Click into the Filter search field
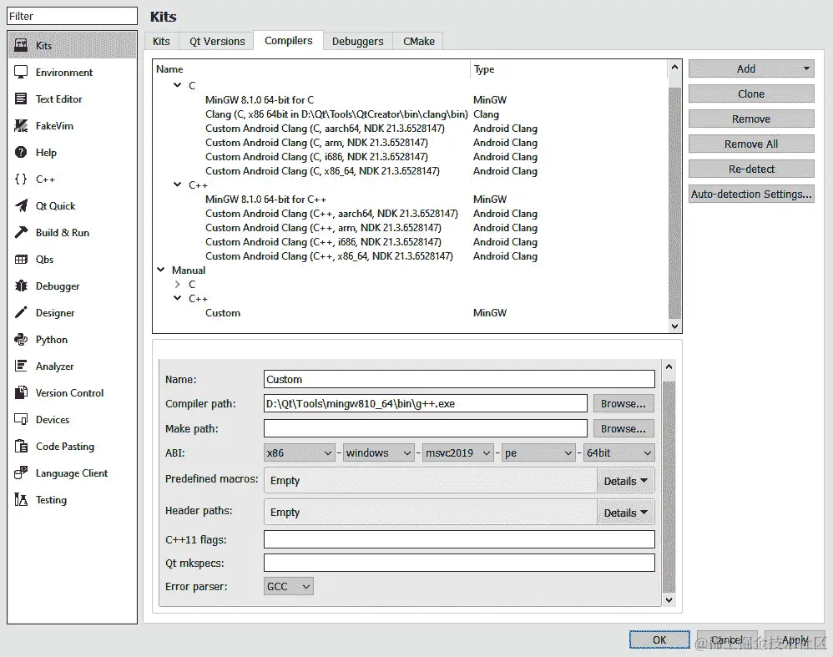 point(73,16)
